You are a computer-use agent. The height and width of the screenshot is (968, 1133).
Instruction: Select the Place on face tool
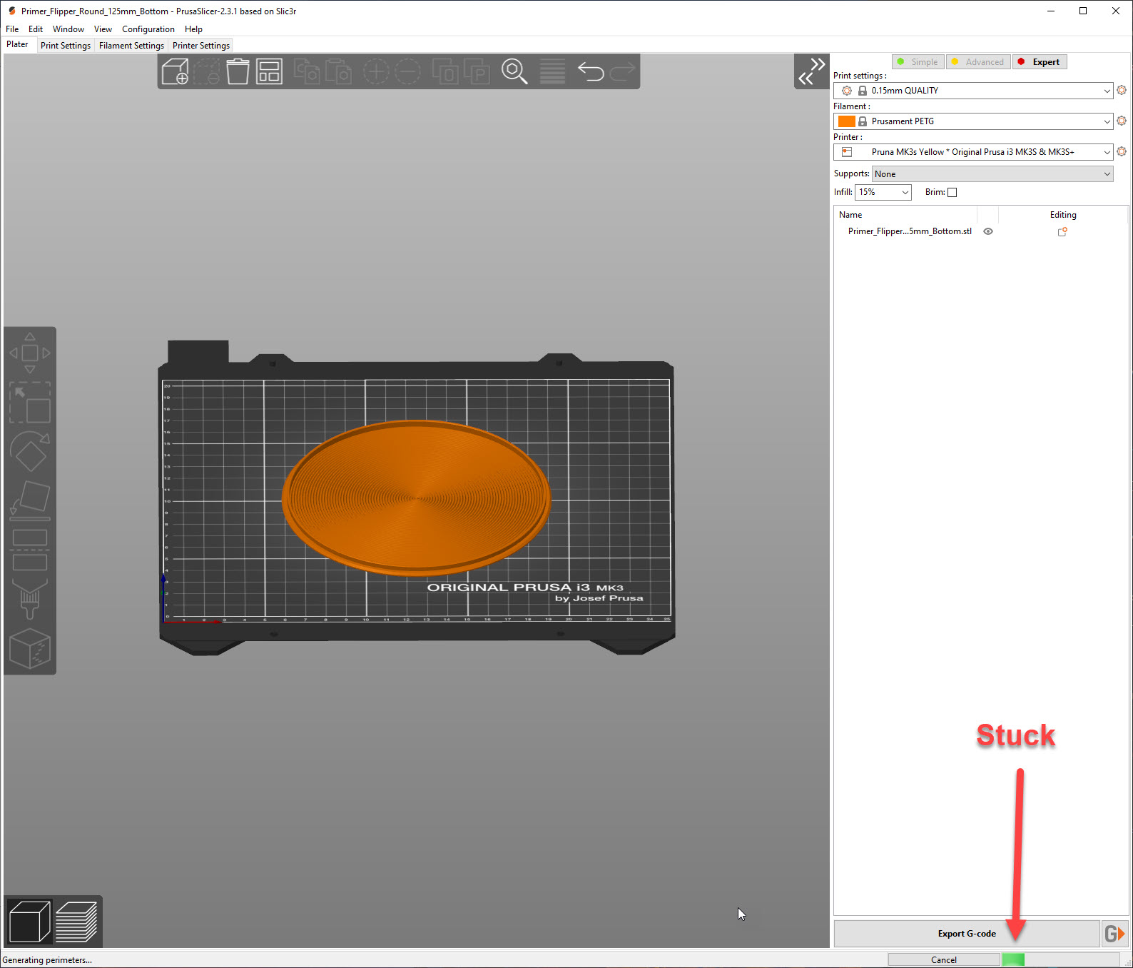coord(30,500)
